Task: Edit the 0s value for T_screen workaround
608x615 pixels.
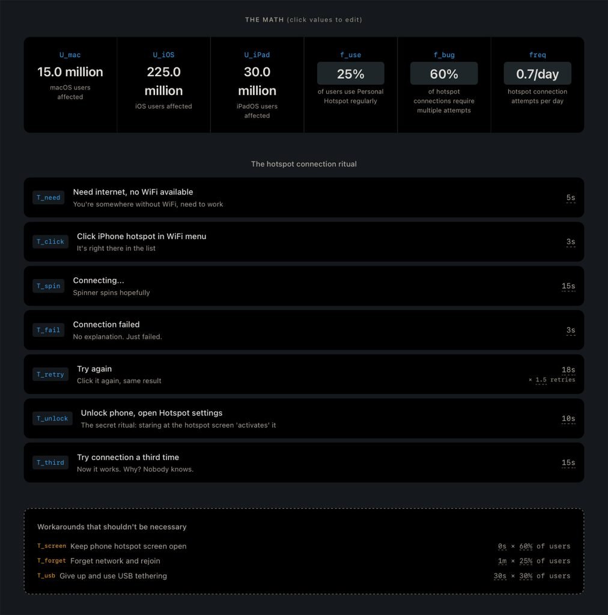Action: tap(502, 546)
